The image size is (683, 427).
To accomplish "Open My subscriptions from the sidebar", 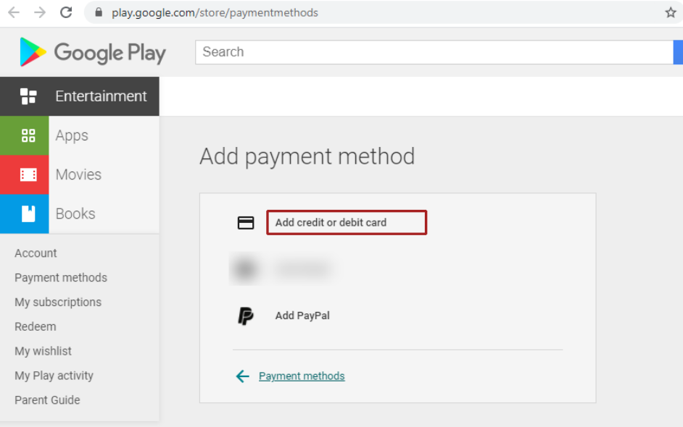I will click(57, 302).
